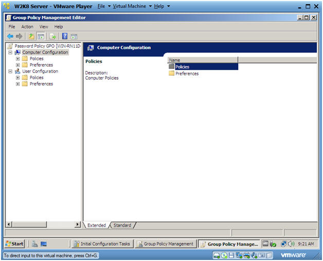Screen dimensions: 323x261
Task: Toggle Show/Hide Console Tree icon
Action: pos(41,36)
